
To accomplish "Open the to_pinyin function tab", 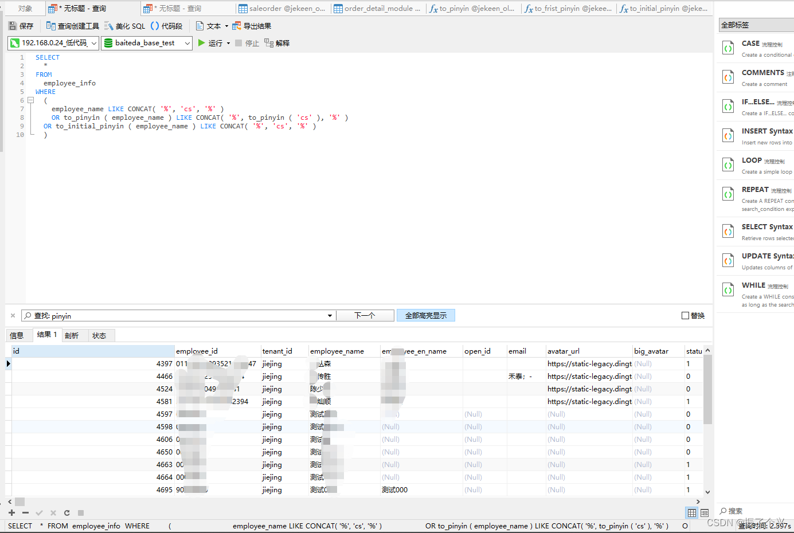I will click(x=472, y=9).
